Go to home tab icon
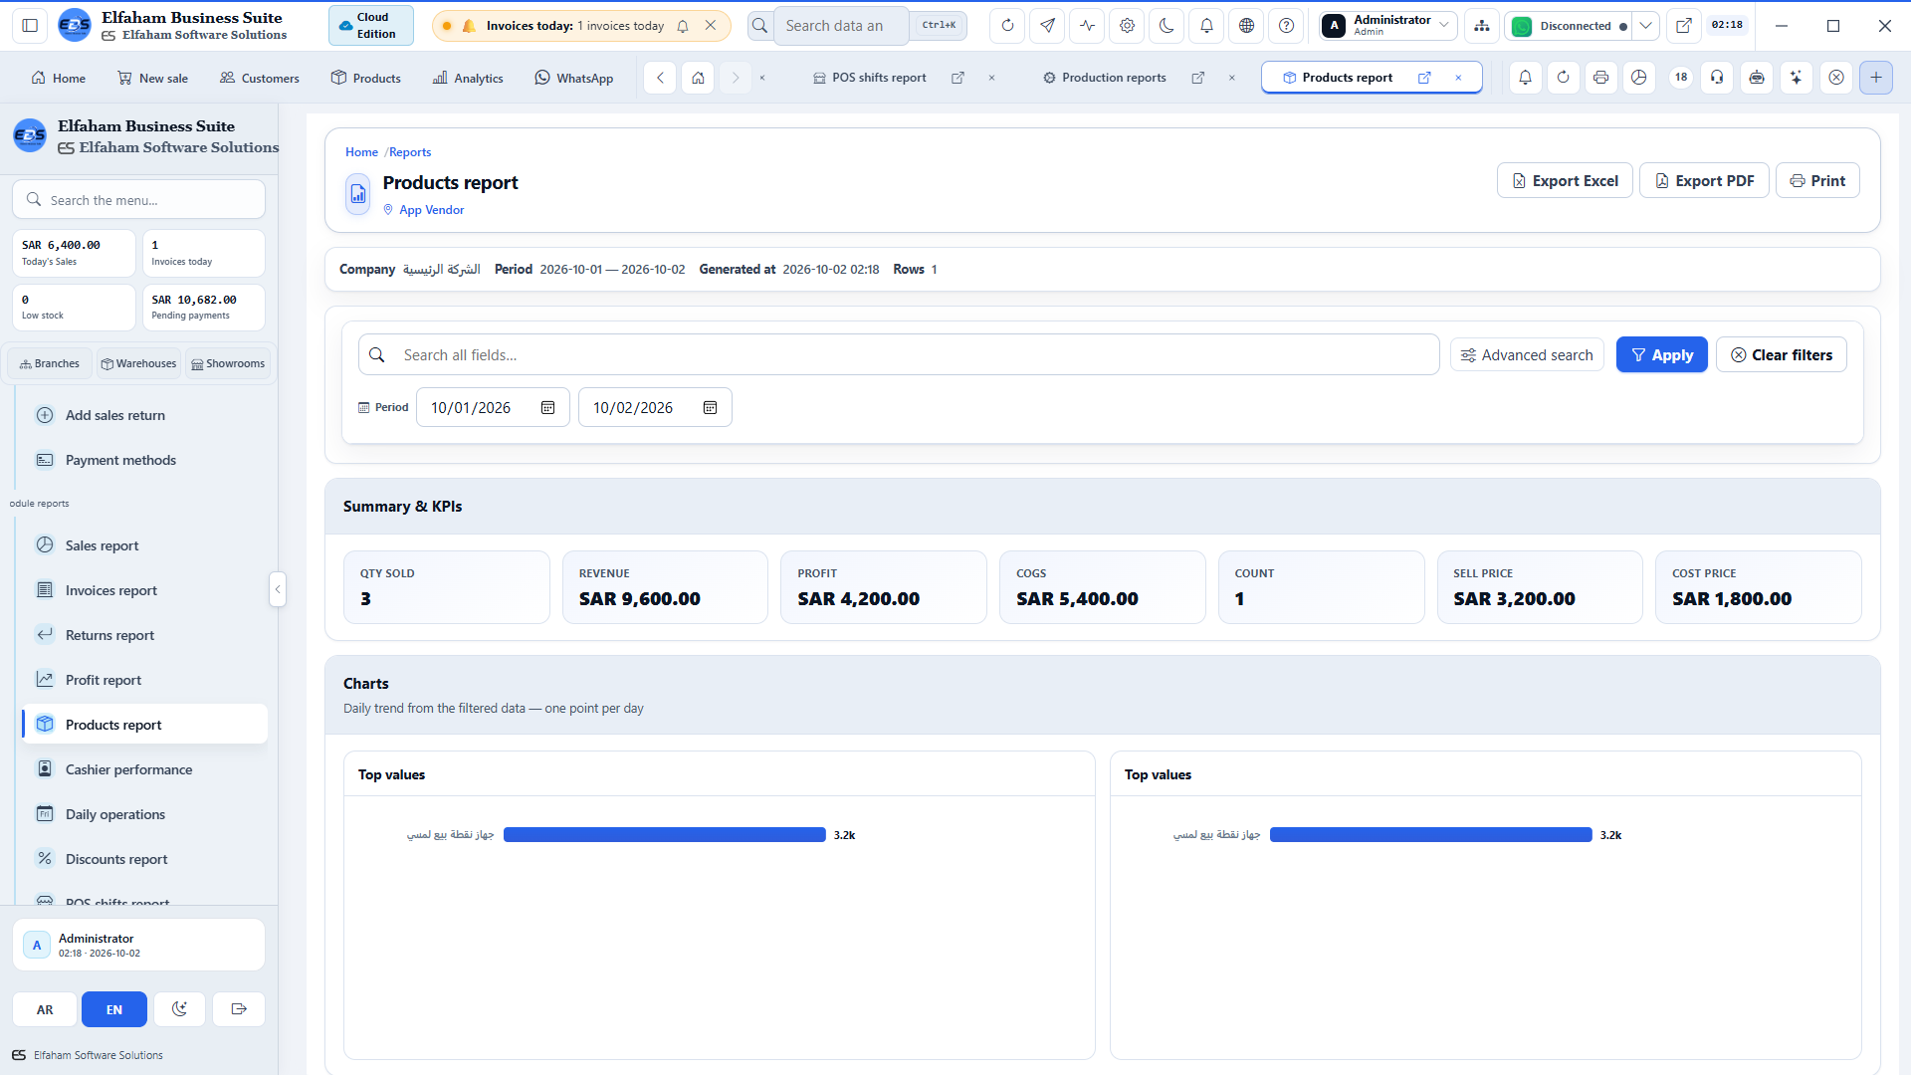Screen dimensions: 1911x1075 tap(699, 78)
